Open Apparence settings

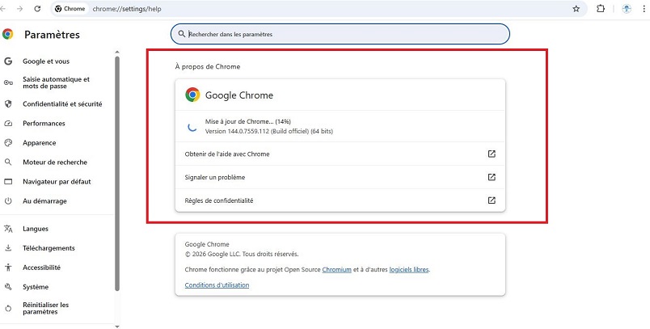click(40, 143)
